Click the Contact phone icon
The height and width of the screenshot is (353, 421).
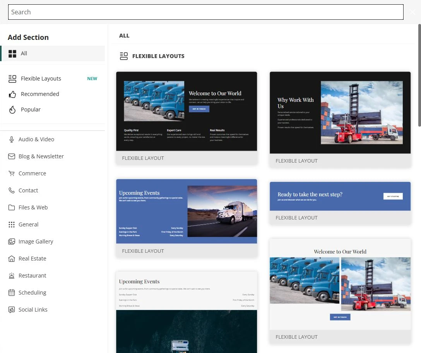tap(12, 190)
